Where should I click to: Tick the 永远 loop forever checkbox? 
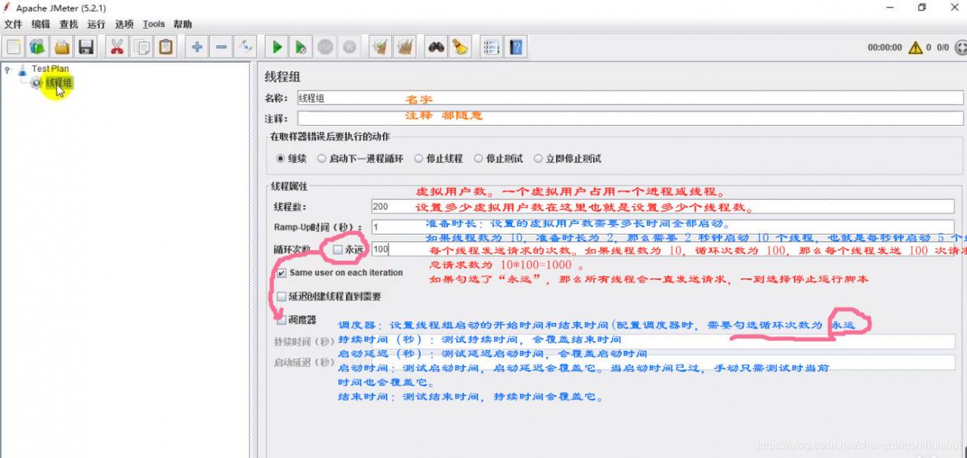tap(338, 249)
